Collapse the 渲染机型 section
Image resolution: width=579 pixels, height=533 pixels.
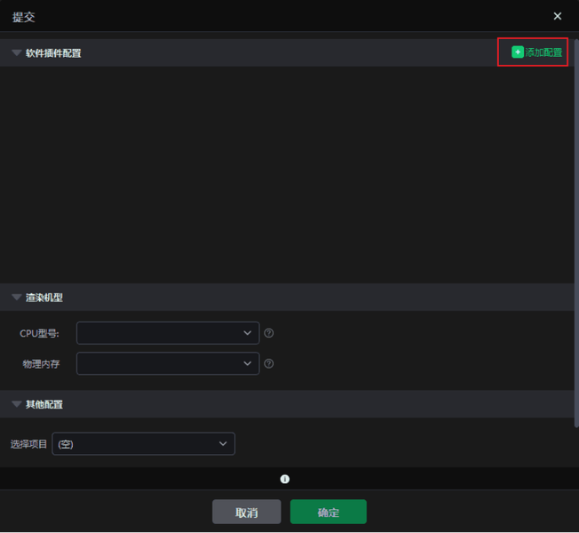click(17, 298)
